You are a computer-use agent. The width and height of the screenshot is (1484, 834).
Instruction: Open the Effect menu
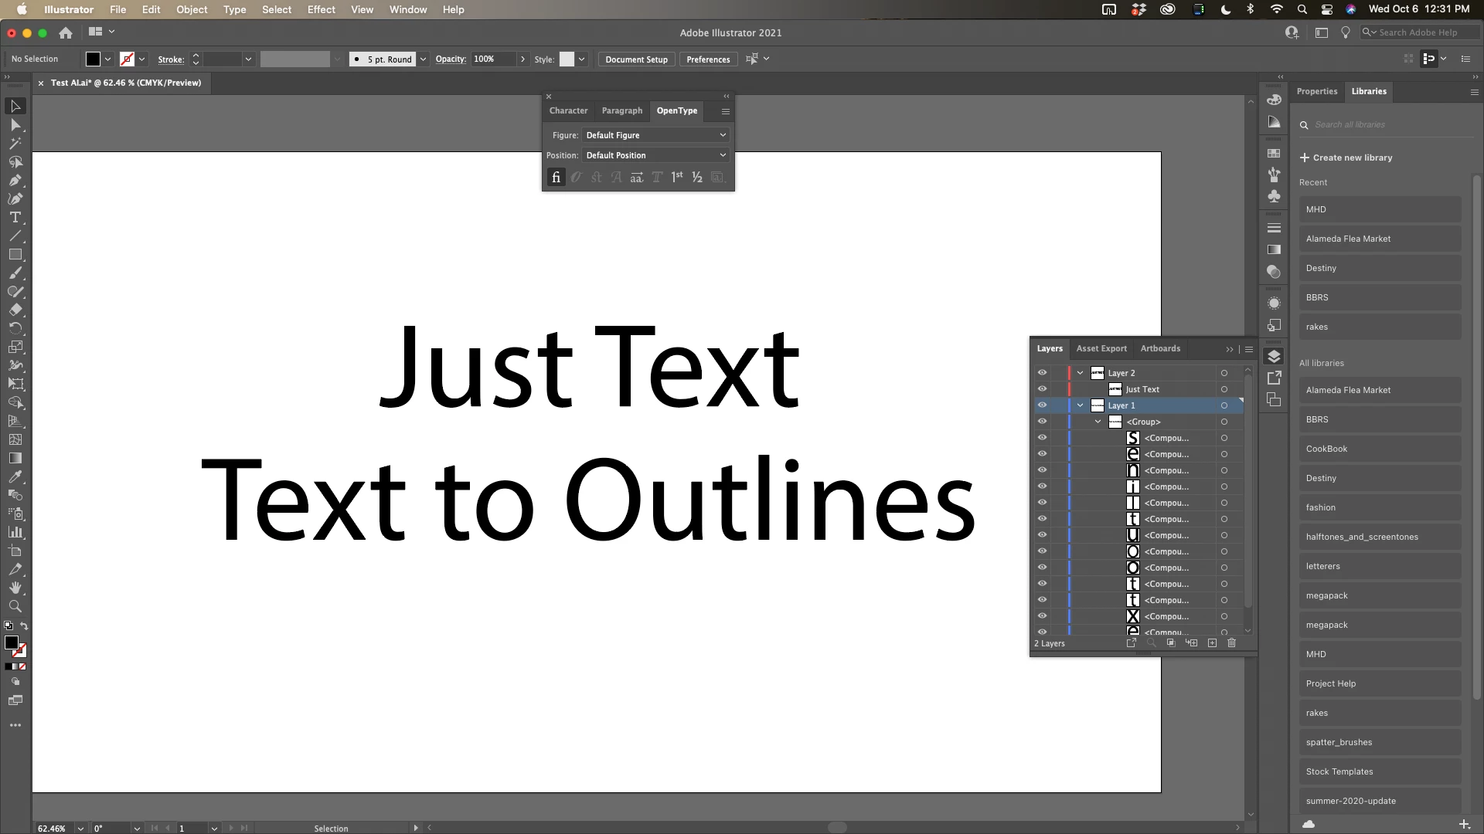(x=321, y=9)
